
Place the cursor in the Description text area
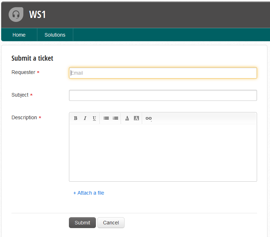[x=163, y=152]
